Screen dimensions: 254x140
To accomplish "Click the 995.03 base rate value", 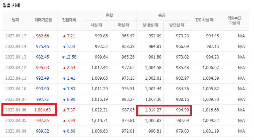I will tap(42, 67).
